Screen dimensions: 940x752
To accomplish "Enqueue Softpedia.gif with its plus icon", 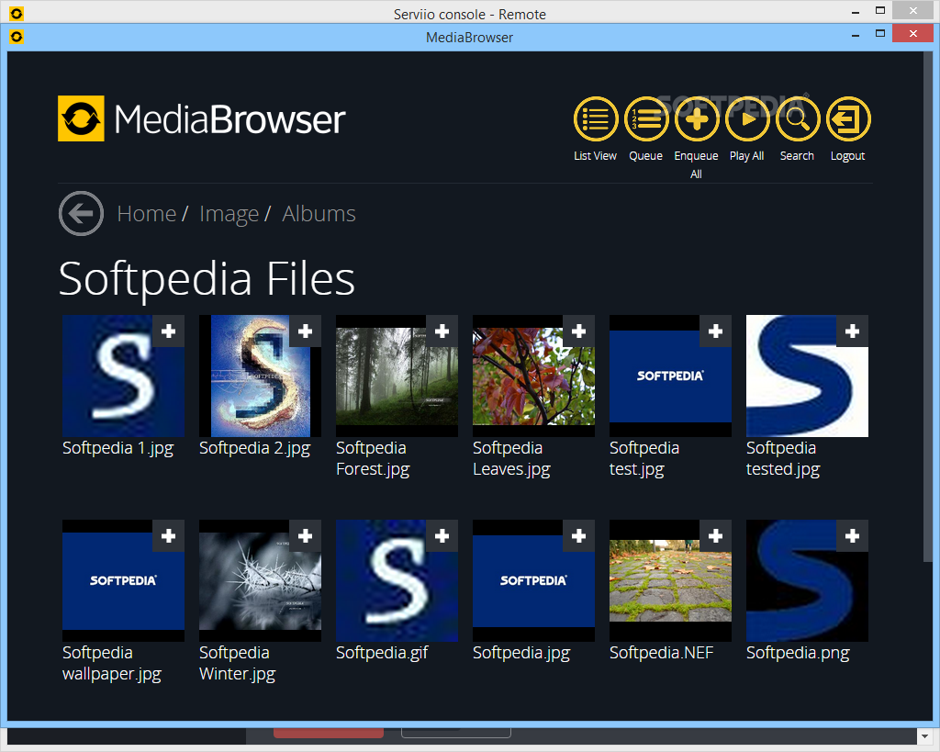I will coord(442,535).
